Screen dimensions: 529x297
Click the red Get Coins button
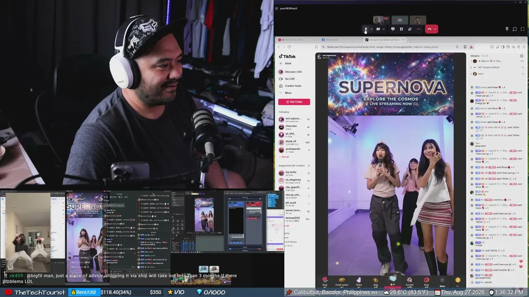pyautogui.click(x=294, y=102)
